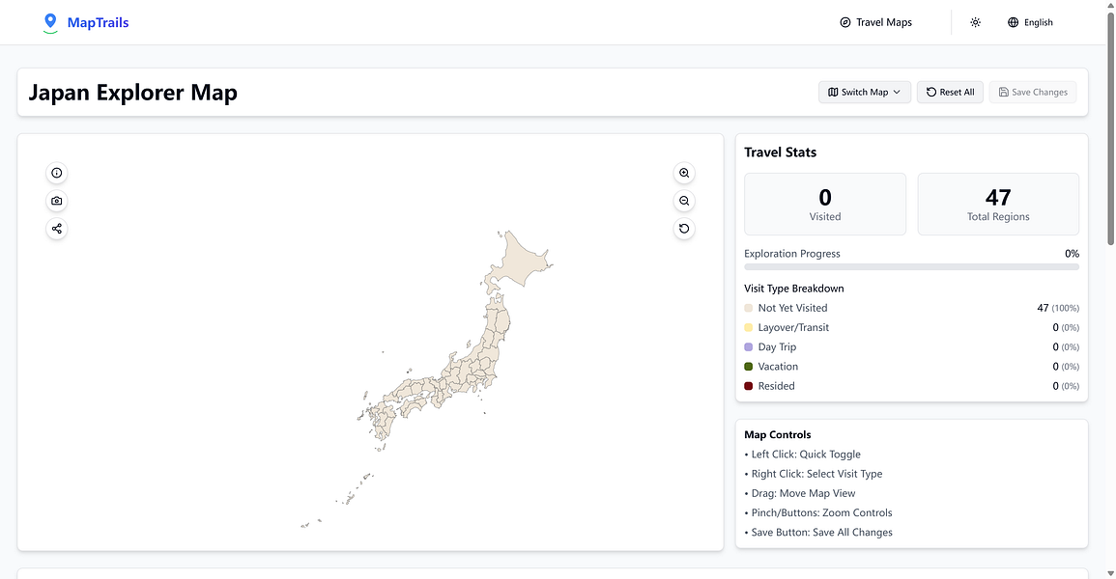Viewport: 1116px width, 579px height.
Task: Click the info icon on the map
Action: pyautogui.click(x=57, y=173)
